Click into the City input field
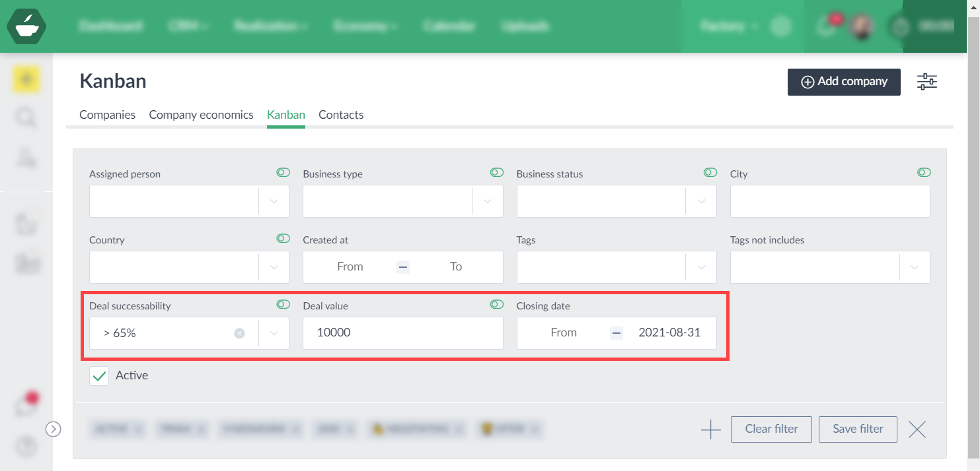This screenshot has height=471, width=980. coord(830,201)
